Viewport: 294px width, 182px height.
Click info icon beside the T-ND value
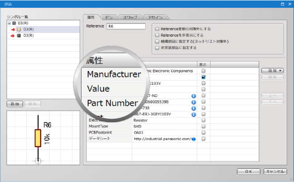tap(194, 96)
